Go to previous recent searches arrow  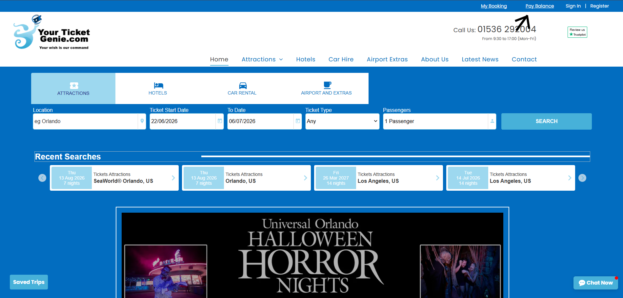point(42,178)
